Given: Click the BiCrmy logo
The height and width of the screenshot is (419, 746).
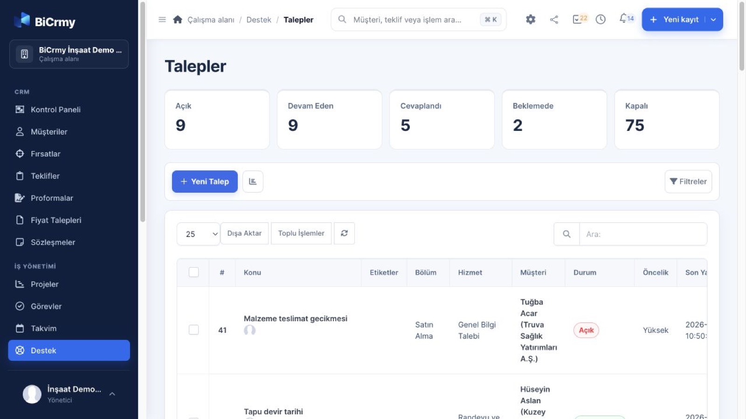Looking at the screenshot, I should click(45, 20).
